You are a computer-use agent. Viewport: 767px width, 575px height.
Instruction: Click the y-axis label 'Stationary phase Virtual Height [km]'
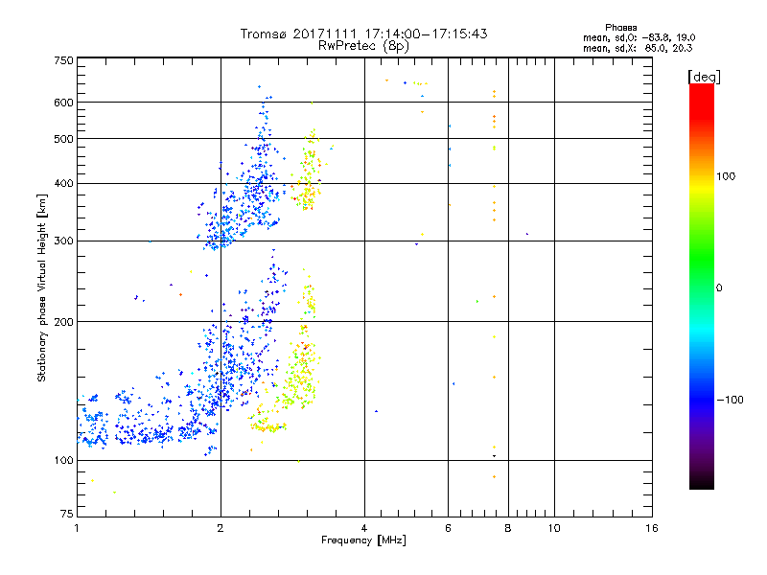pos(42,287)
